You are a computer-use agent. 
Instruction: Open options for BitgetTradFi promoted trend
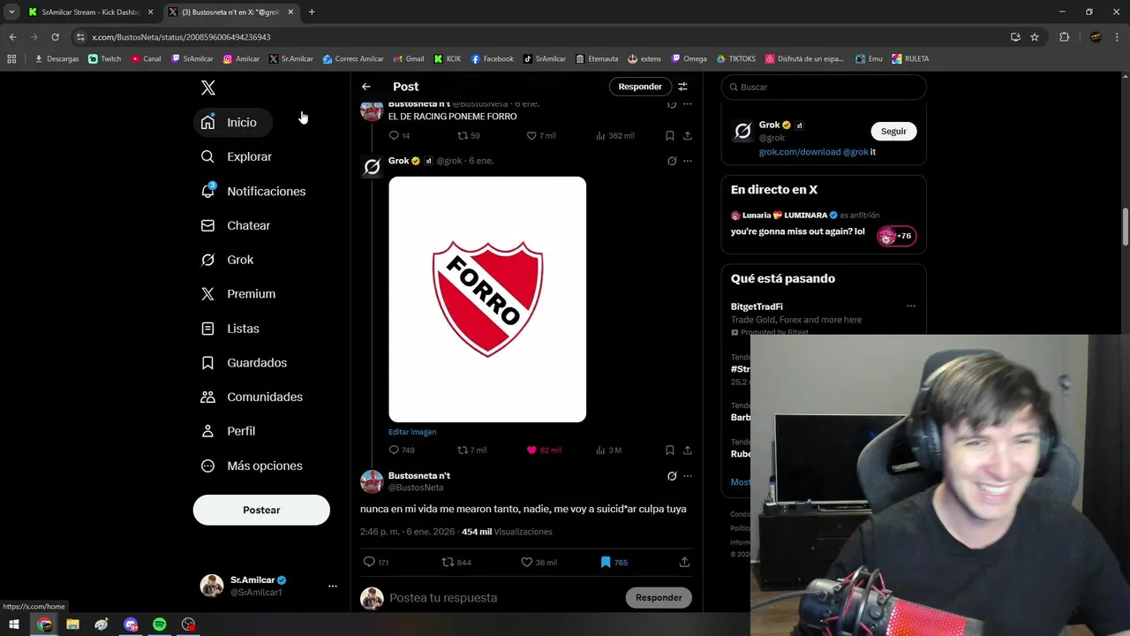click(911, 307)
